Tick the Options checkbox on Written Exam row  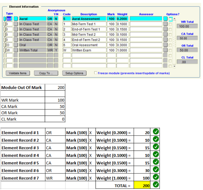[170, 50]
